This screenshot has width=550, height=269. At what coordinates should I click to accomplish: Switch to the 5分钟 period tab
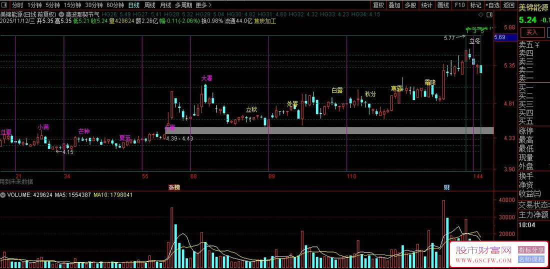tap(52, 5)
